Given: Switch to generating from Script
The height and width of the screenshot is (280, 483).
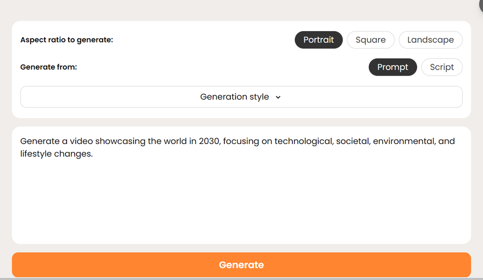Looking at the screenshot, I should [x=442, y=67].
